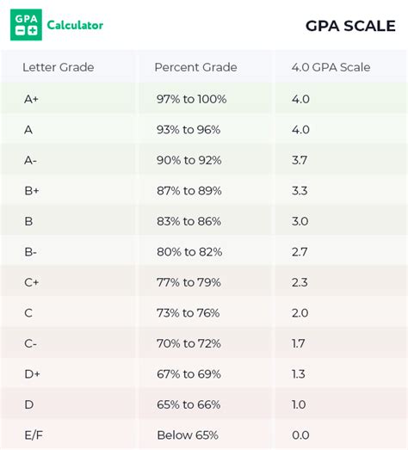Click the 2.7 GPA value
Image resolution: width=408 pixels, height=450 pixels.
pyautogui.click(x=300, y=252)
